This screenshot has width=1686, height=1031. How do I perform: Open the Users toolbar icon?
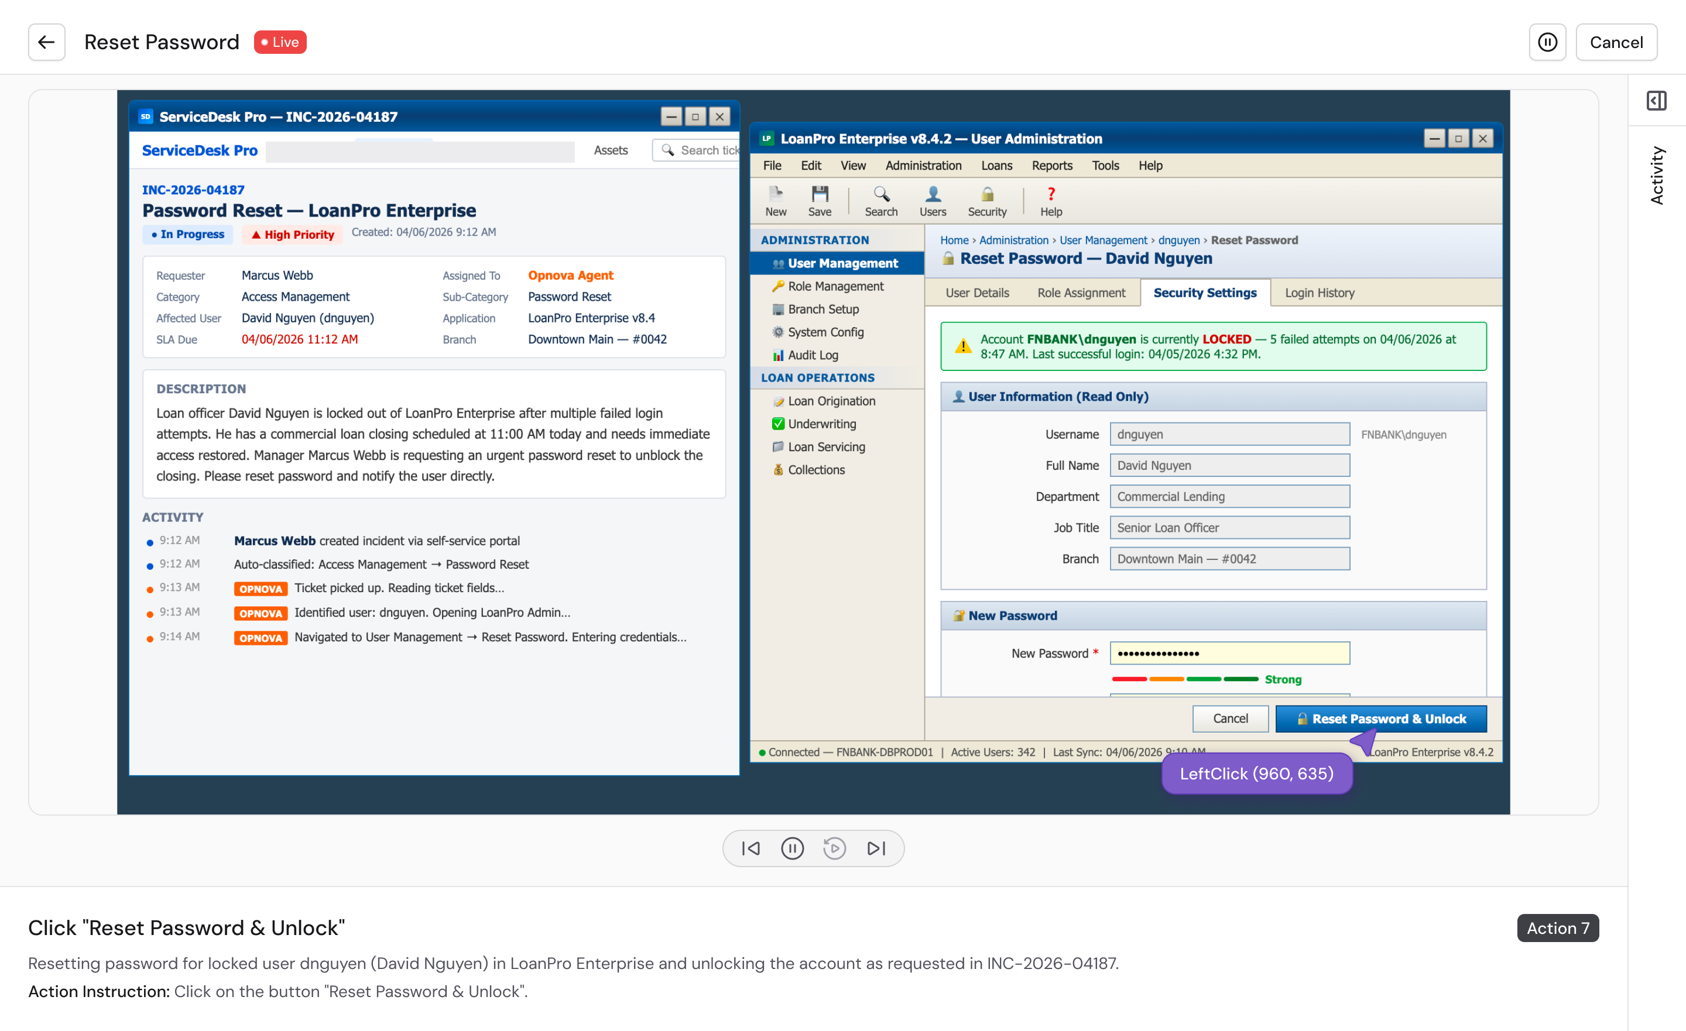click(x=933, y=201)
